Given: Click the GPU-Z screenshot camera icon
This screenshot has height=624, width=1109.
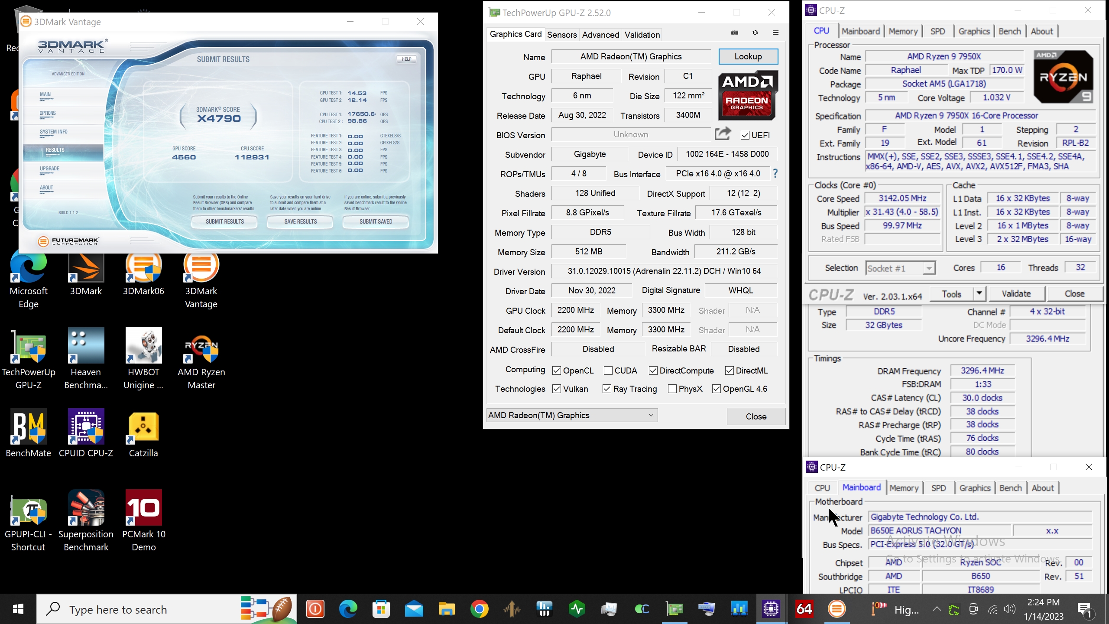Looking at the screenshot, I should coord(735,32).
